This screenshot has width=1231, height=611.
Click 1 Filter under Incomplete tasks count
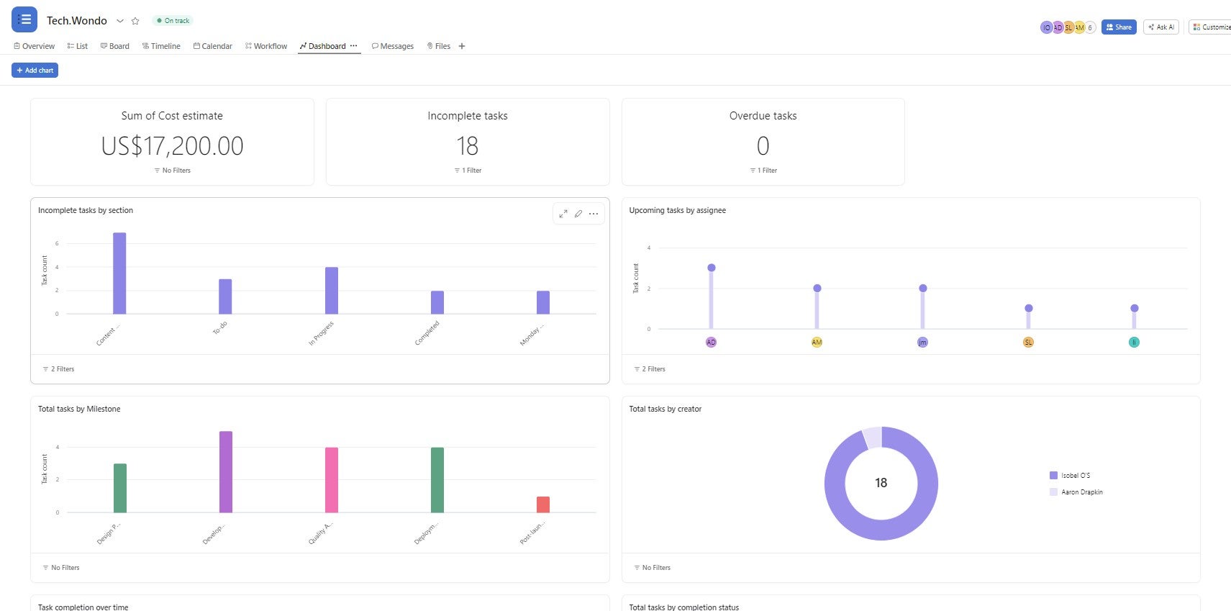[x=468, y=171]
